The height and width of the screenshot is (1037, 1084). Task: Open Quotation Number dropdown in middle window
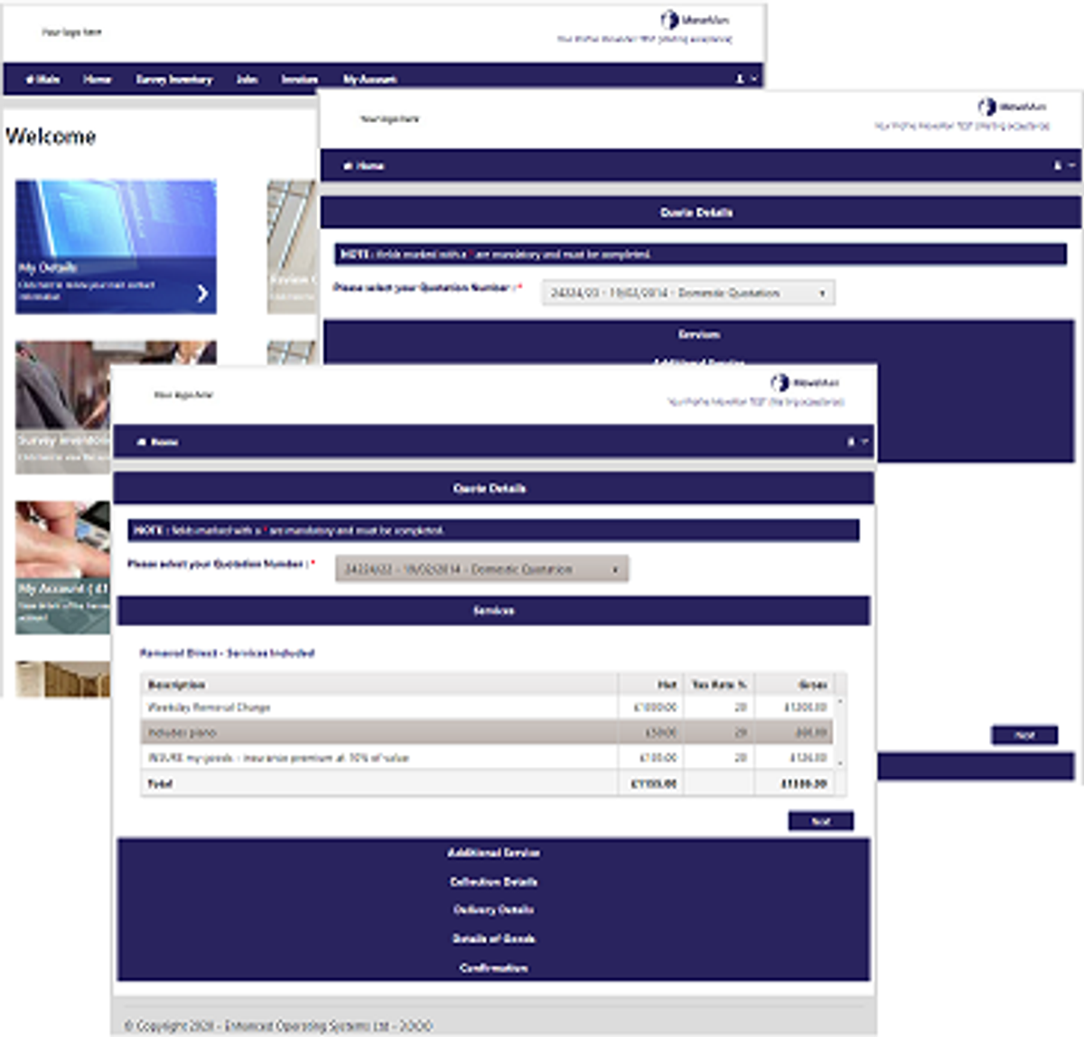[688, 293]
